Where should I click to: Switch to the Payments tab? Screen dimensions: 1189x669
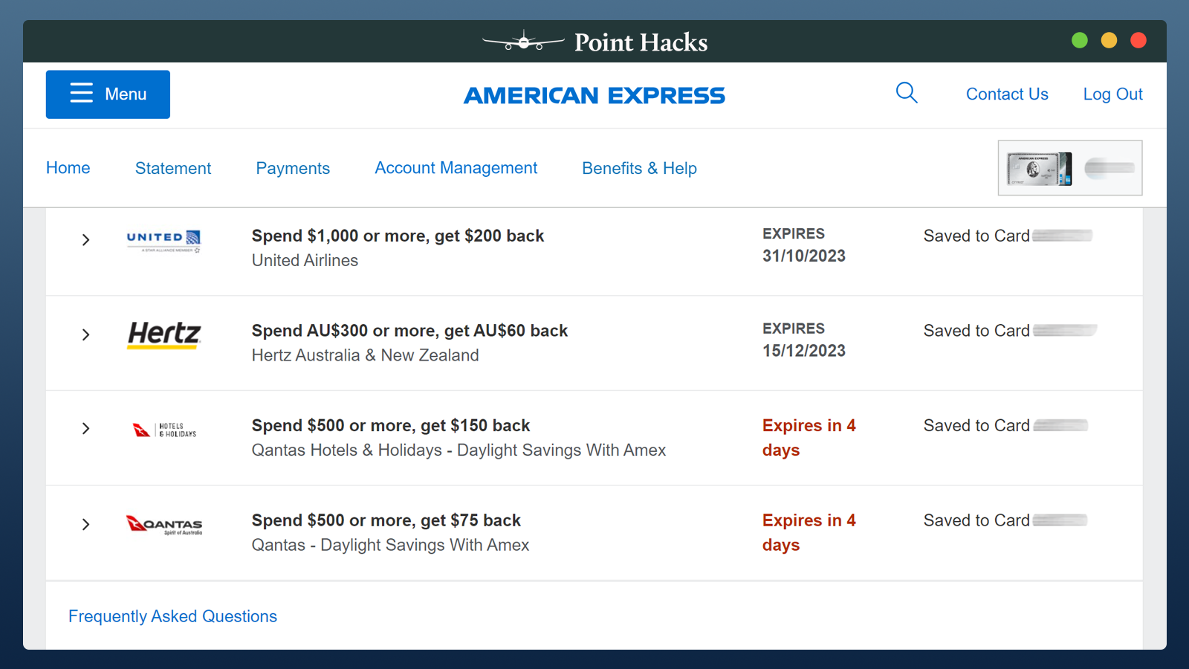pos(293,168)
